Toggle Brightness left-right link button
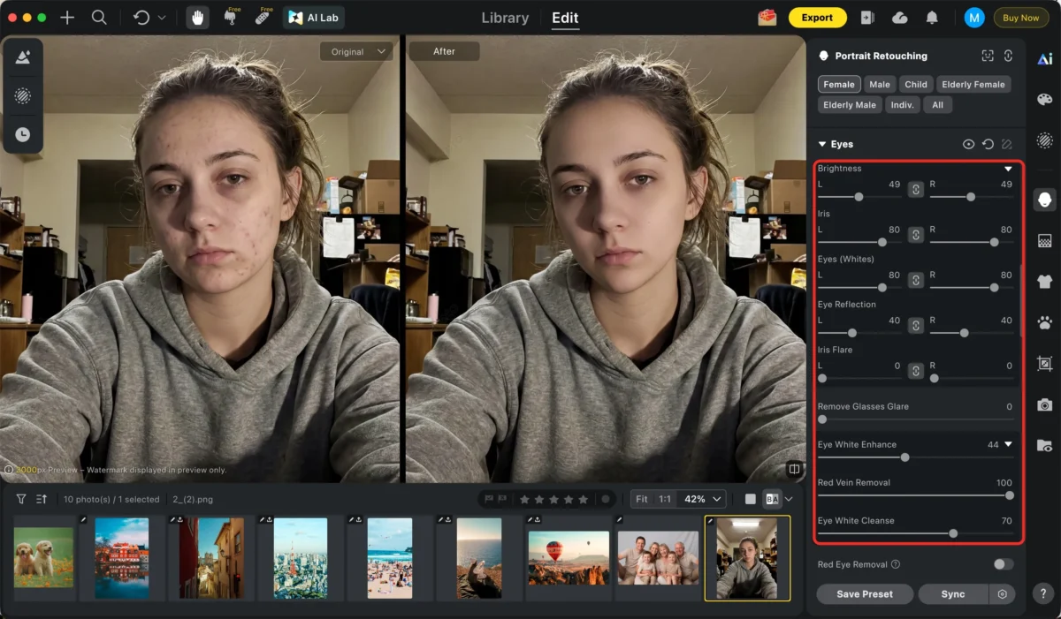This screenshot has height=619, width=1061. 916,189
